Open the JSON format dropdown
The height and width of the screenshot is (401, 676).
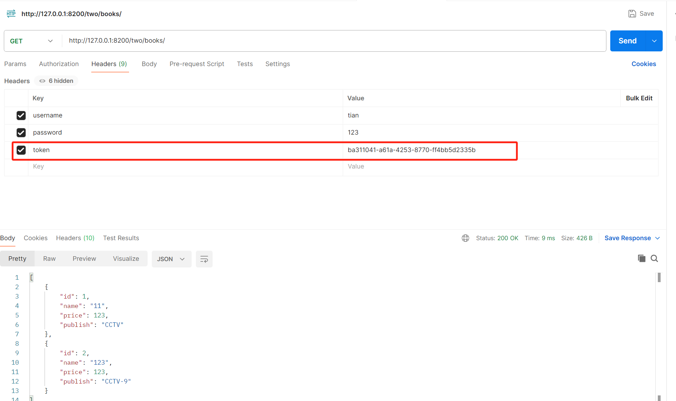coord(171,259)
